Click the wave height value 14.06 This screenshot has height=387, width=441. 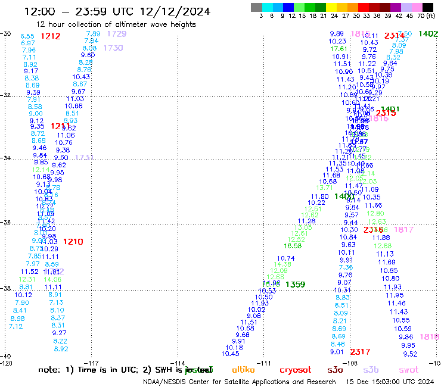point(52,279)
